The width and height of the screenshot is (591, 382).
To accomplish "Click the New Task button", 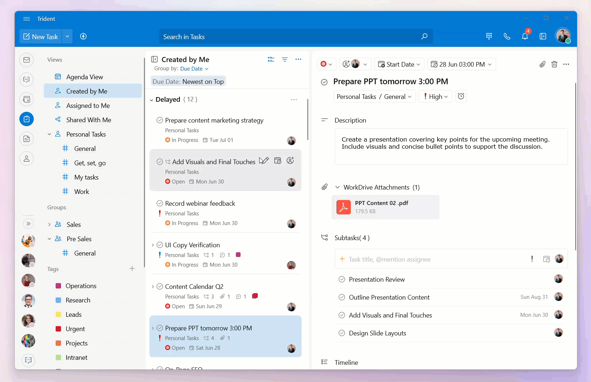I will (x=41, y=37).
